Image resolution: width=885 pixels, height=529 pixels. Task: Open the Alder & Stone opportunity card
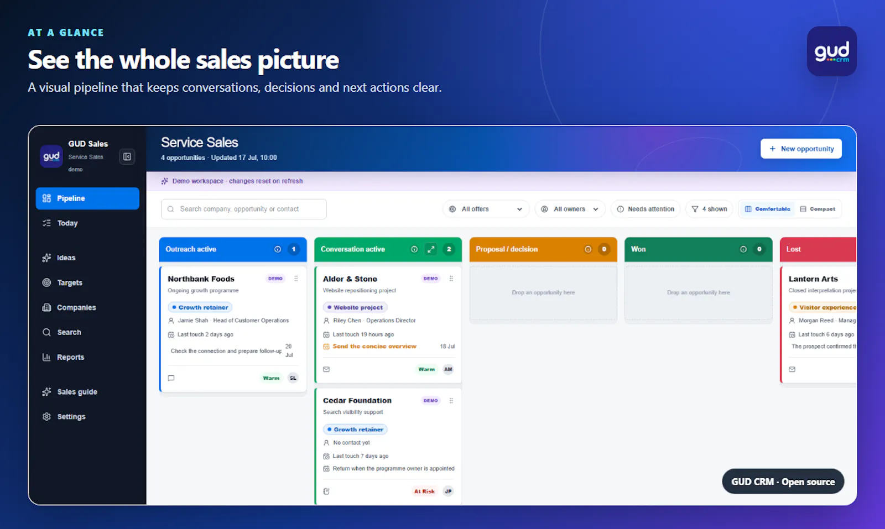388,325
